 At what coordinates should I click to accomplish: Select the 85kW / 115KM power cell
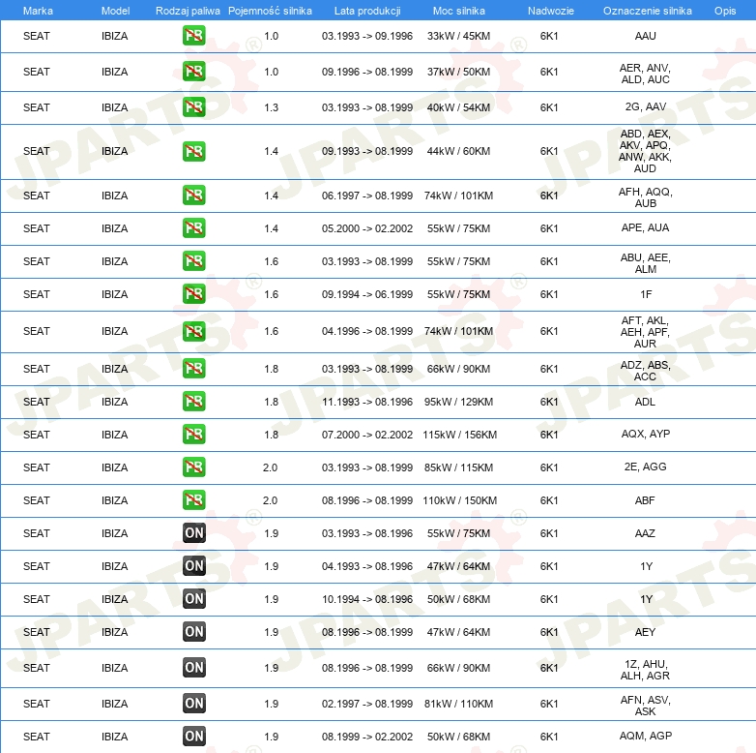[x=458, y=467]
